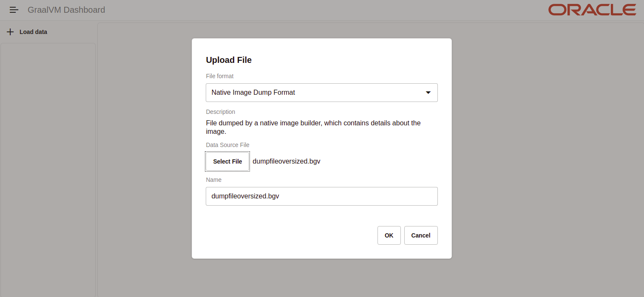Click the File format field label
The width and height of the screenshot is (644, 297).
click(x=220, y=76)
